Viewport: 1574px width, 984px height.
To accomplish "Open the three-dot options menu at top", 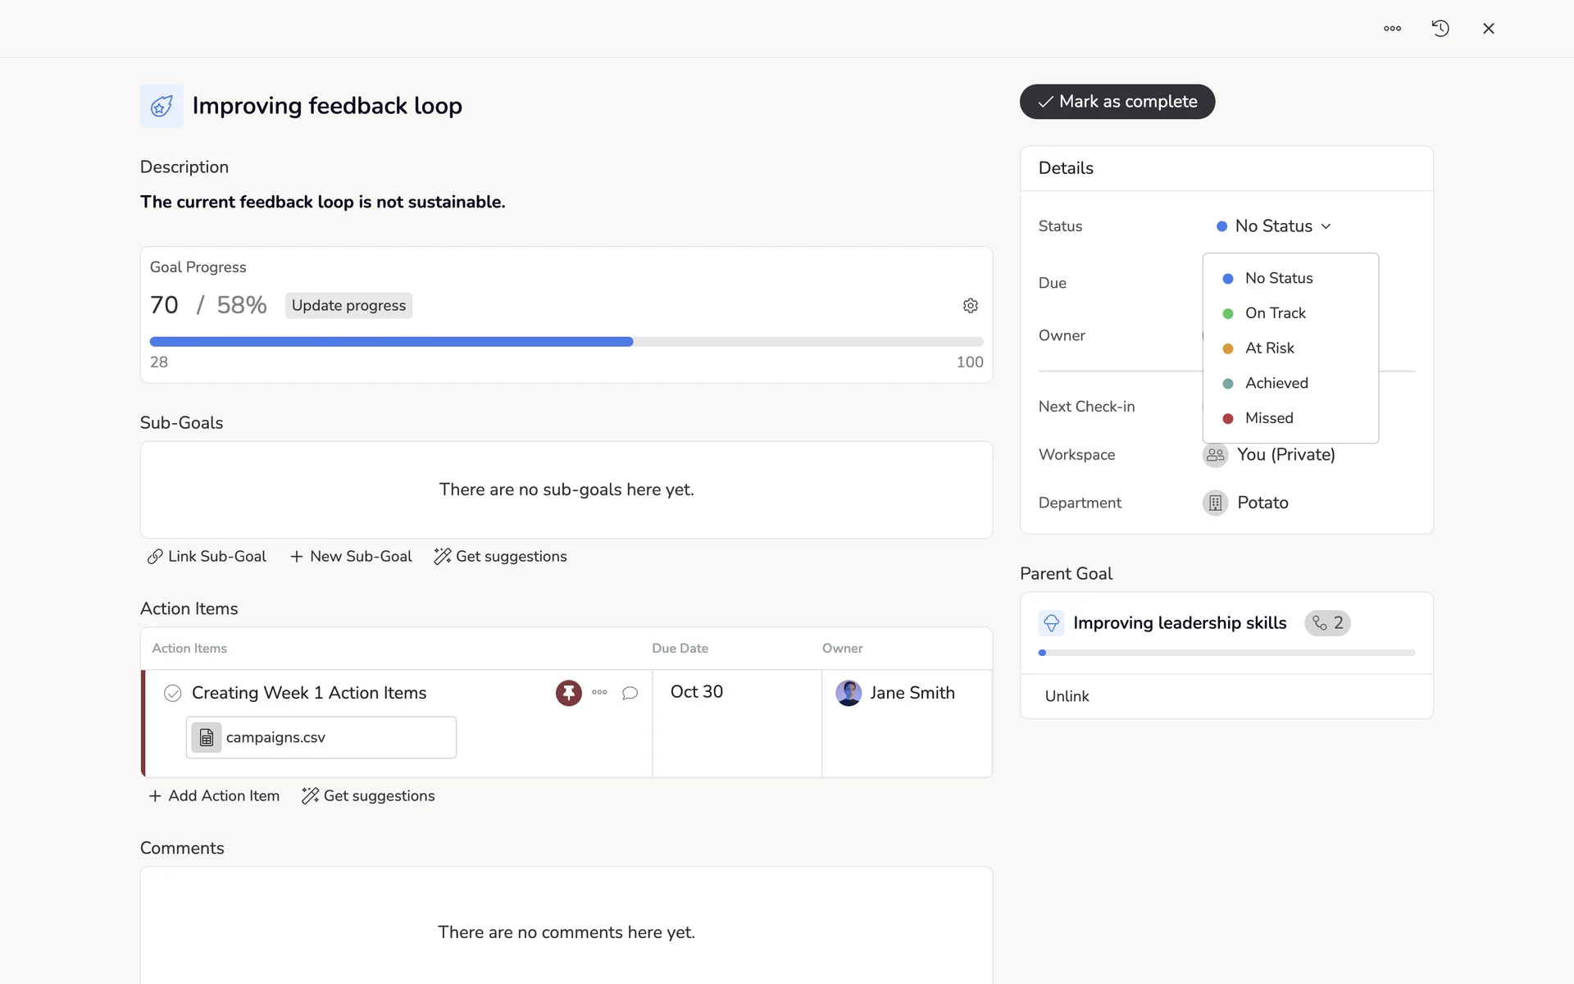I will click(x=1392, y=29).
